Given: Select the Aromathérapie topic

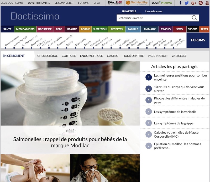Looking at the screenshot, I should point(20,41).
